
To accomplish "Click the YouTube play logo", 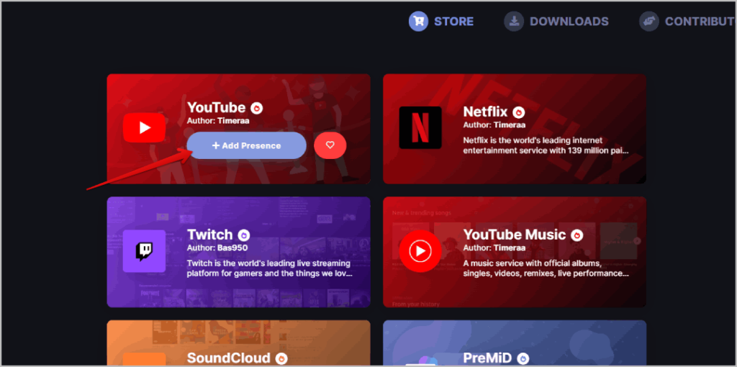I will 144,128.
